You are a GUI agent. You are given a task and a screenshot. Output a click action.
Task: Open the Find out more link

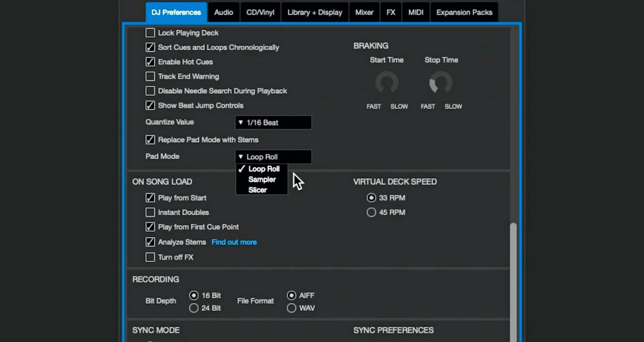234,242
